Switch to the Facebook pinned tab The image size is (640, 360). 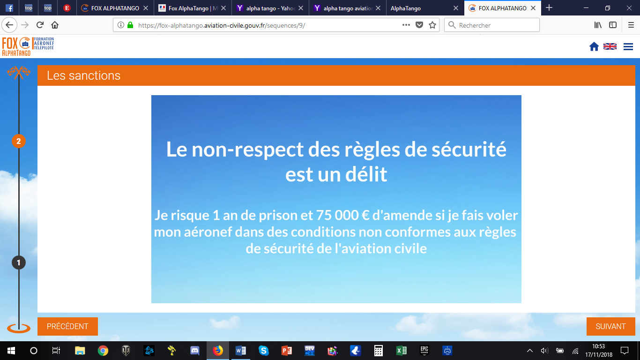tap(9, 8)
